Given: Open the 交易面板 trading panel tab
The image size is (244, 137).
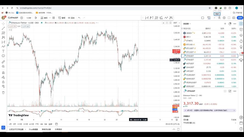Looking at the screenshot, I should (58, 129).
